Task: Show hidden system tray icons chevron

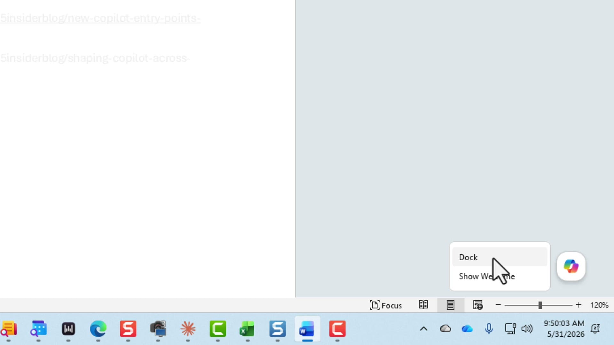Action: 424,329
